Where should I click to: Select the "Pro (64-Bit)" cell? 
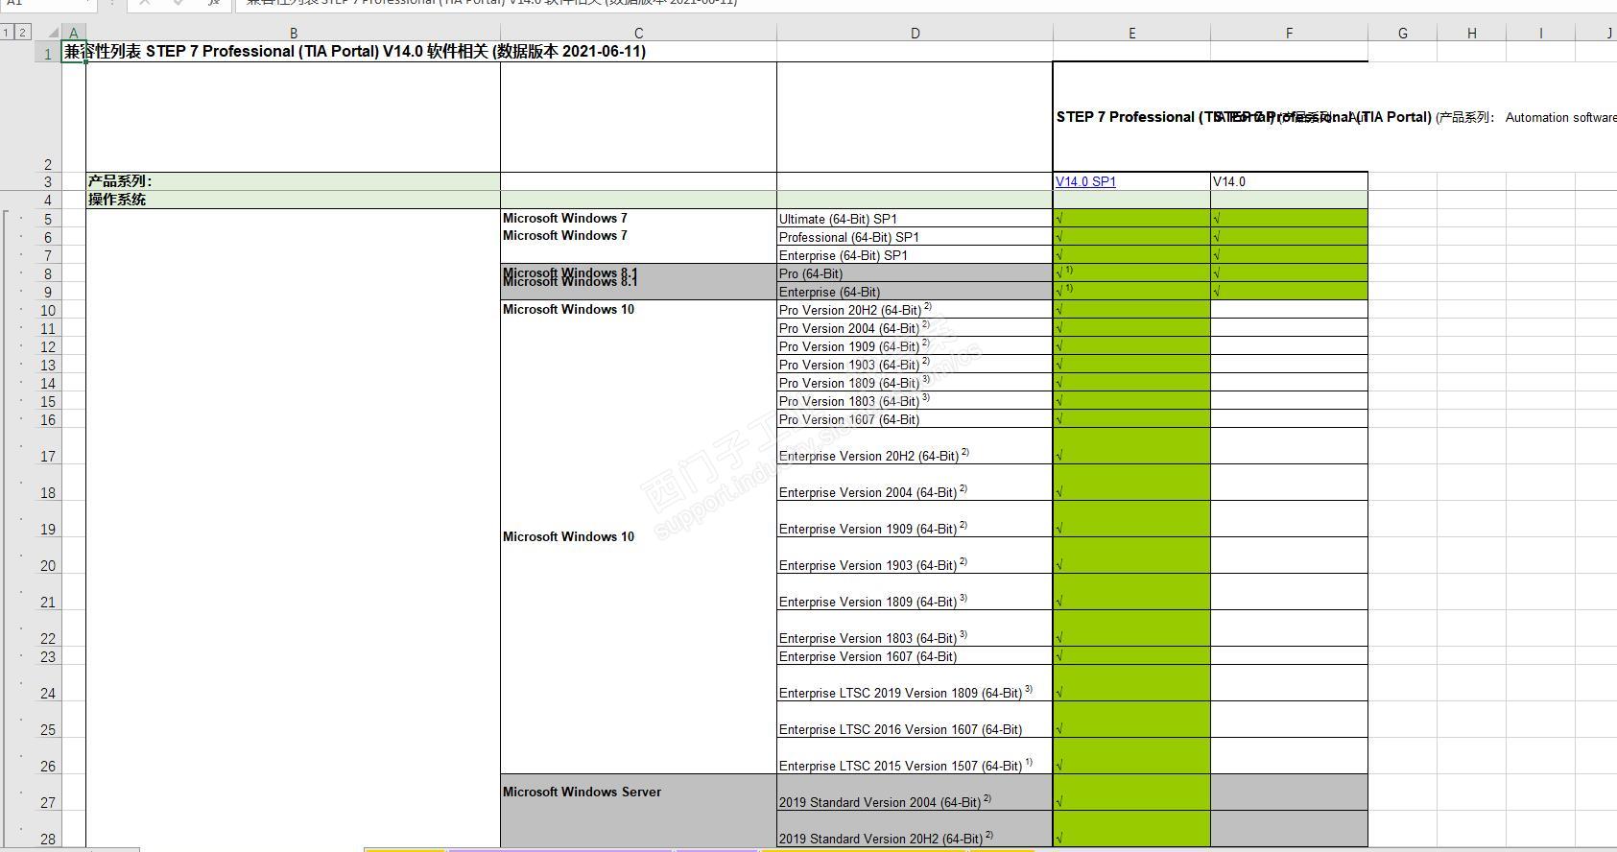[915, 273]
